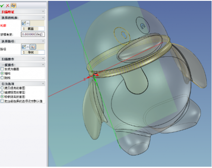Select the 除料 radio option
Screen dimensions: 212x168
2,77
